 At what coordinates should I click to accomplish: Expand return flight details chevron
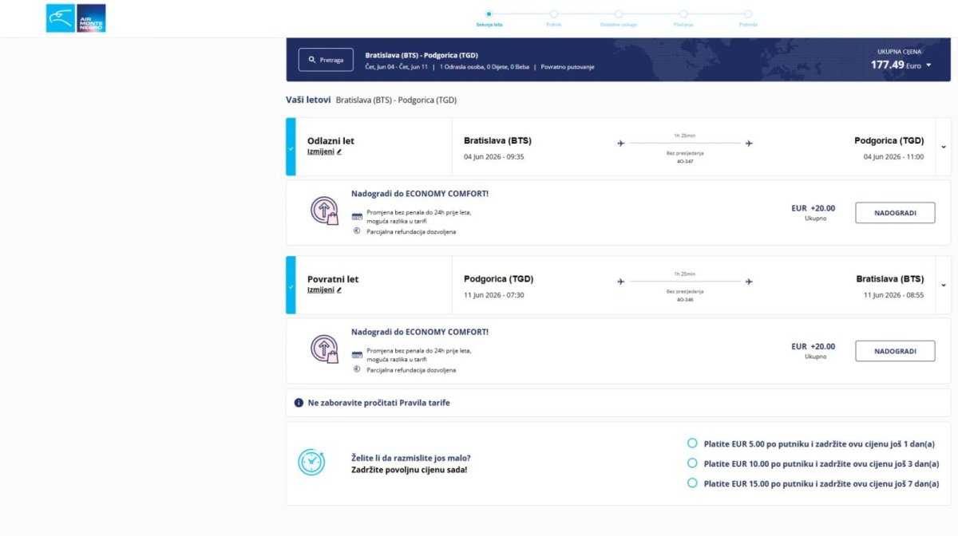click(x=944, y=285)
